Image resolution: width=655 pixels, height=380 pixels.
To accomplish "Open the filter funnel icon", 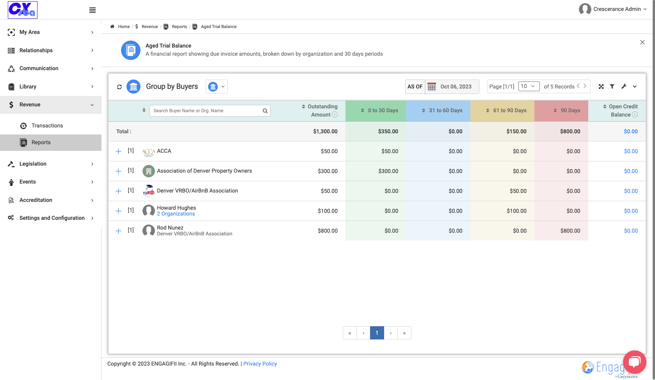I will pyautogui.click(x=612, y=87).
